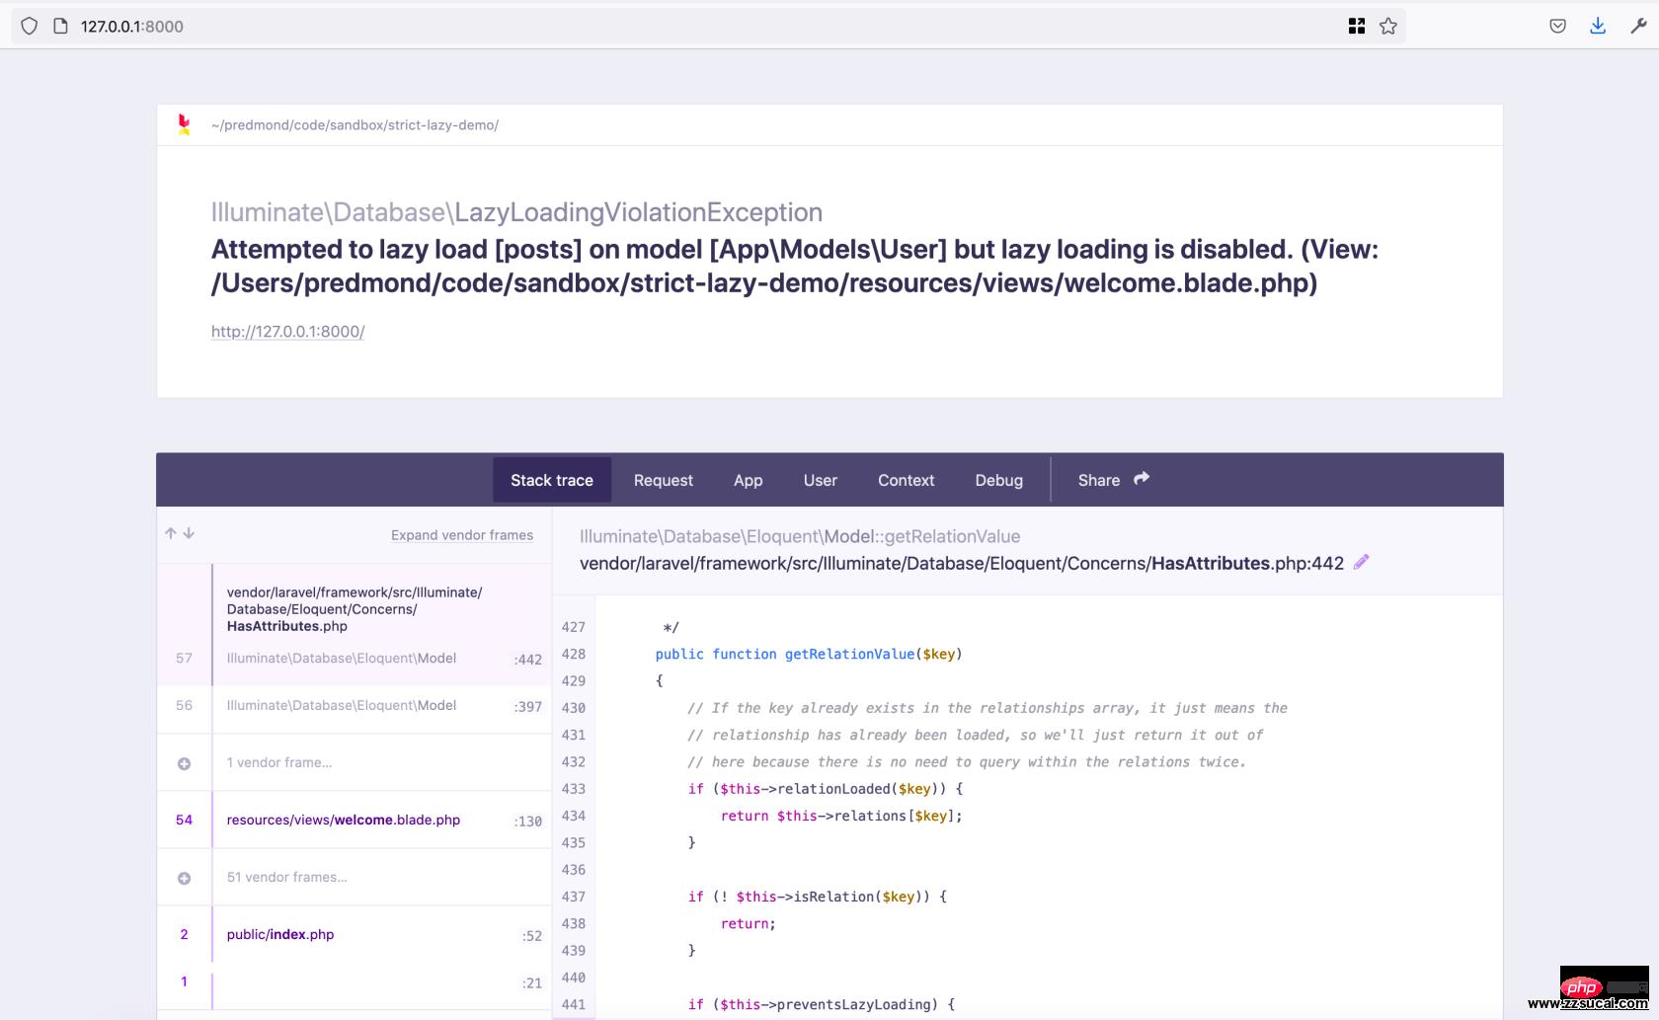Screen dimensions: 1659x1020
Task: Click 'if ($this->preventsLazyLoading) {' line
Action: pyautogui.click(x=822, y=1004)
